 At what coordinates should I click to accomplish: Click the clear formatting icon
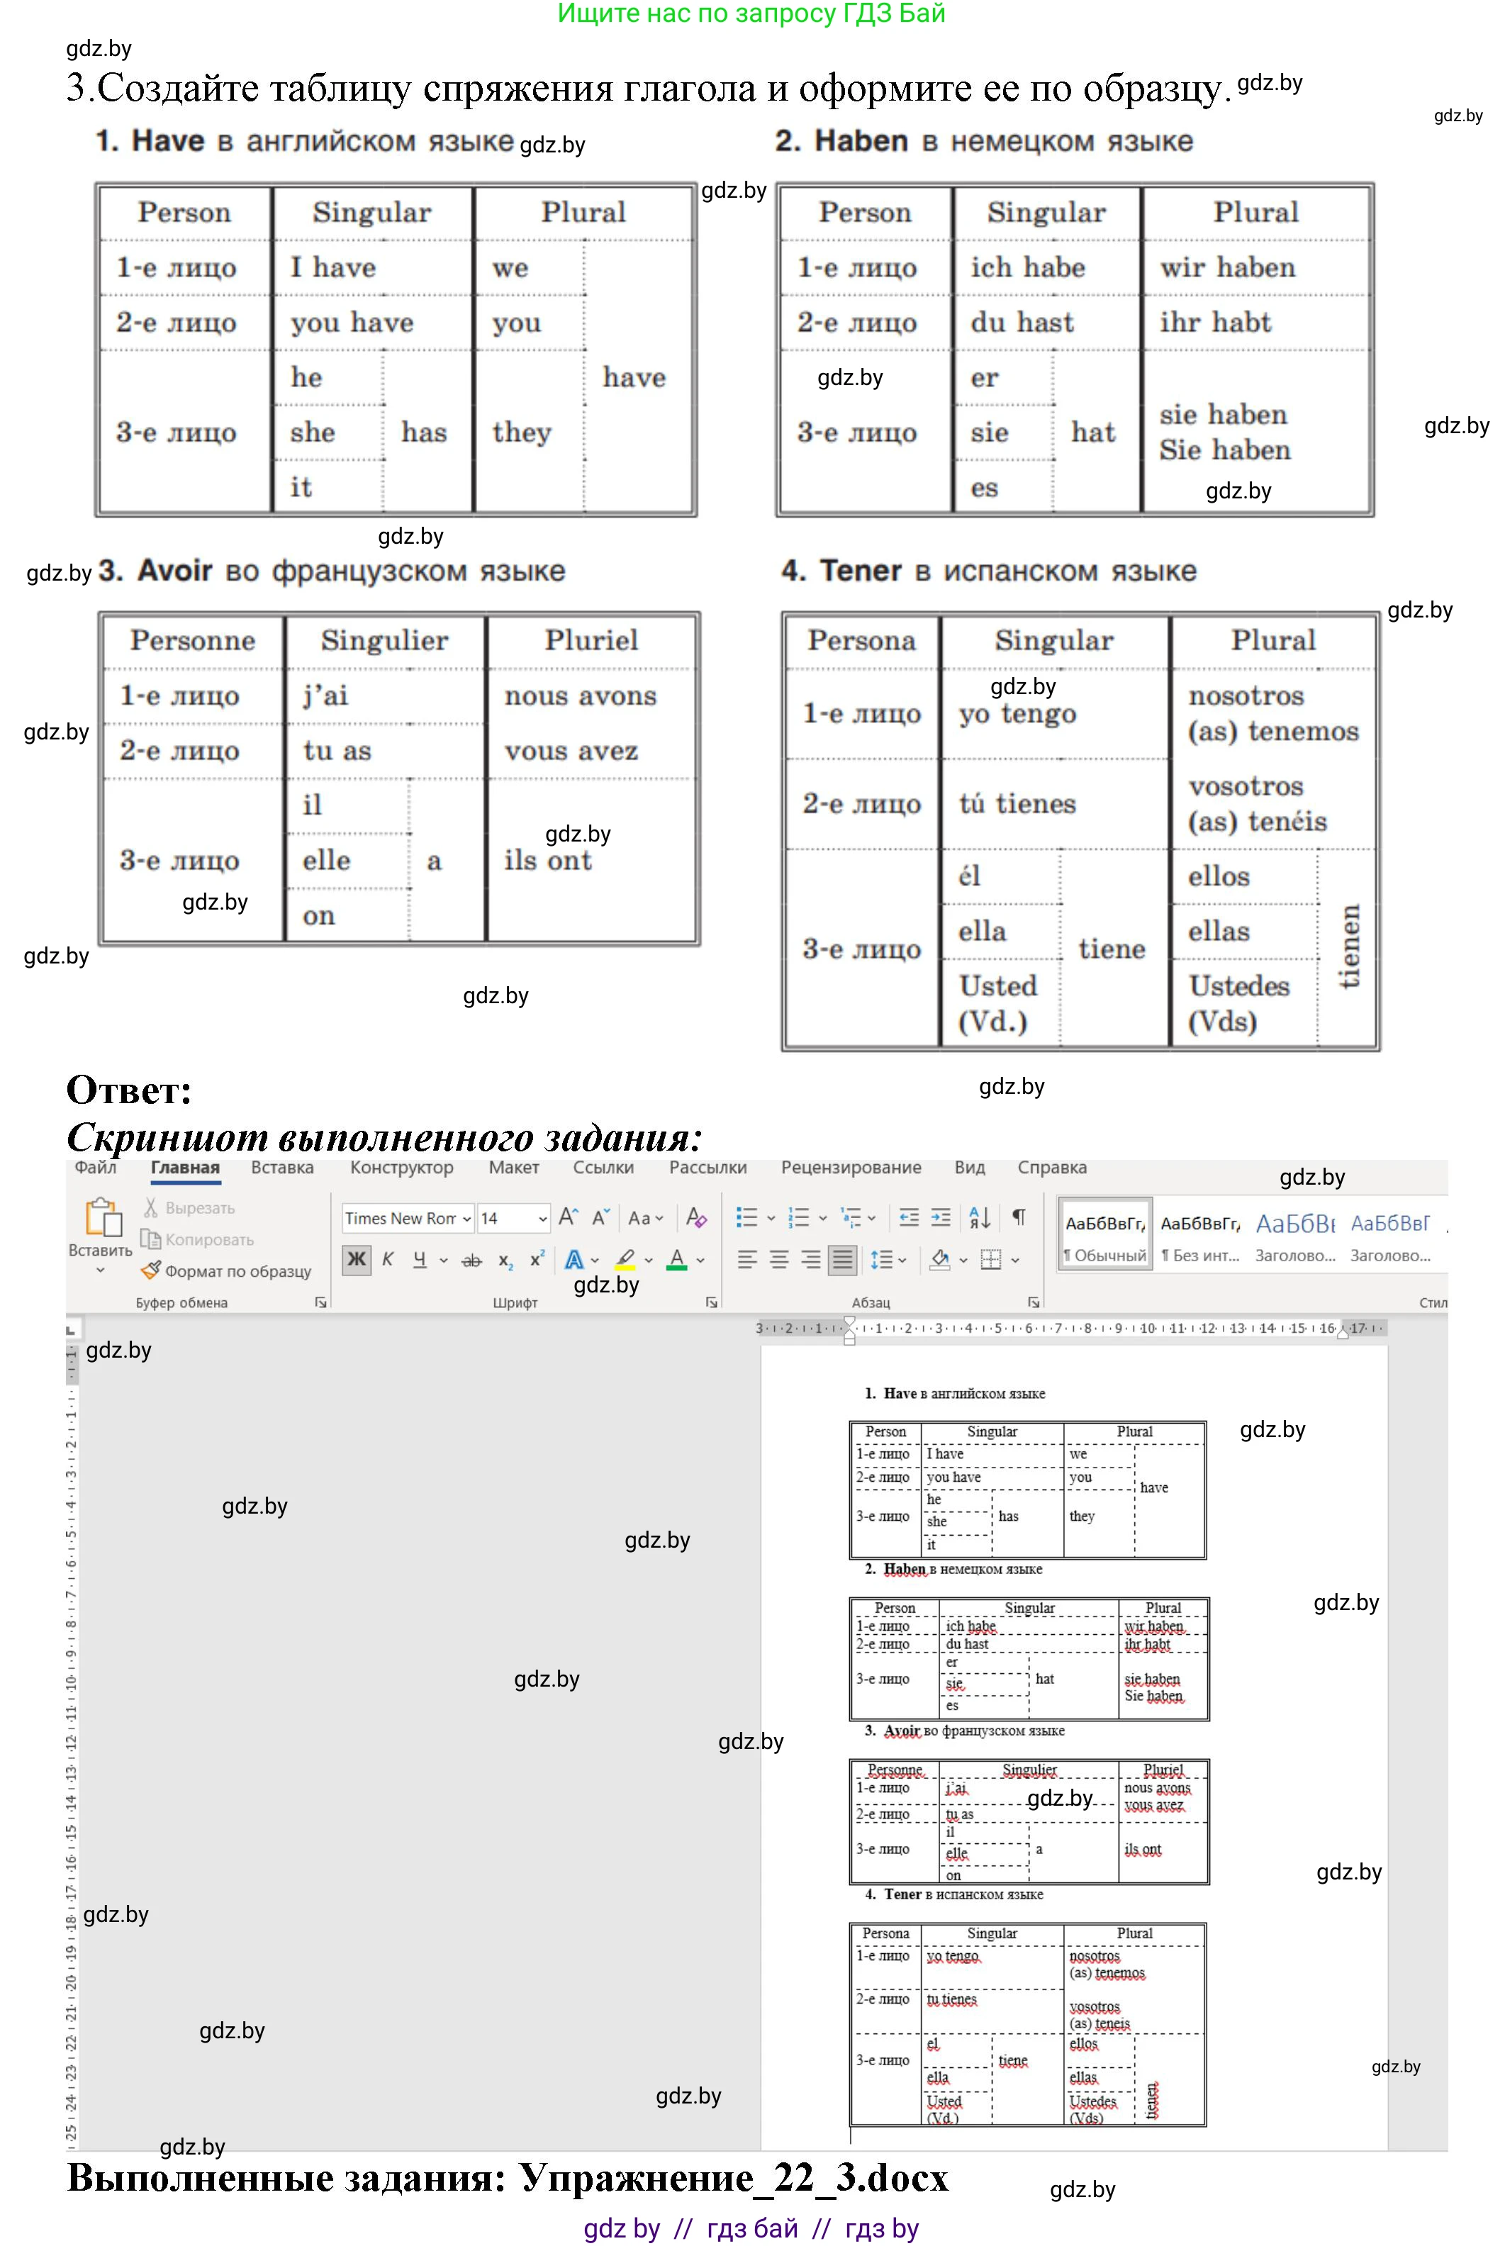697,1217
